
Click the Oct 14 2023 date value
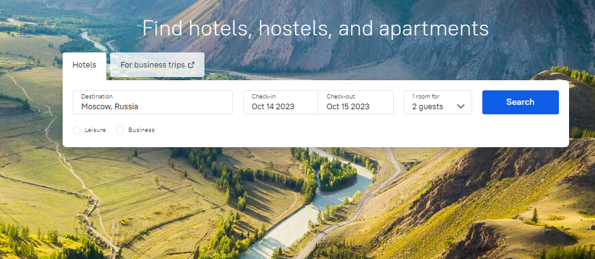click(273, 107)
